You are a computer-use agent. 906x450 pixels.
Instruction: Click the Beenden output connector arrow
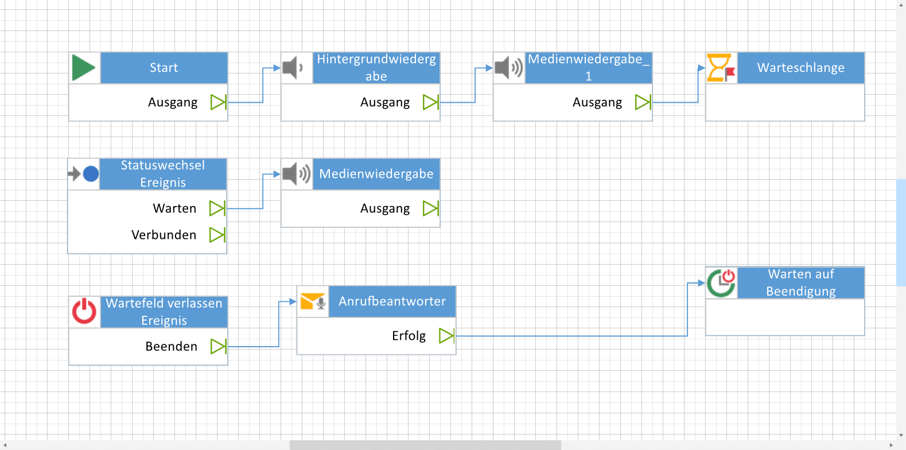point(219,346)
